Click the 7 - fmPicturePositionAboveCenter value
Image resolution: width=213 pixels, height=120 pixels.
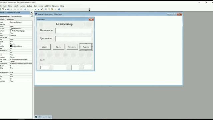coord(21,64)
